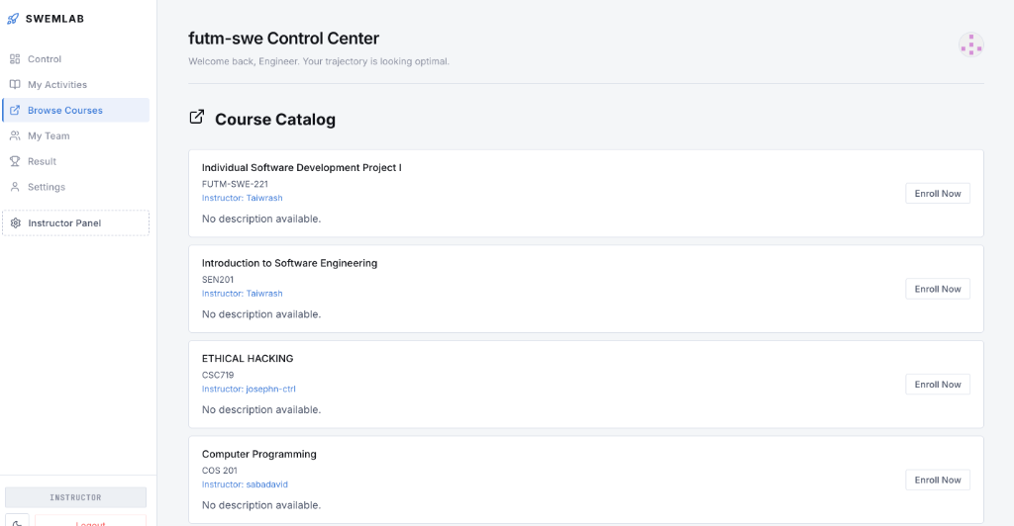Click course code FUTM-SWE-221
1014x526 pixels.
click(x=235, y=184)
